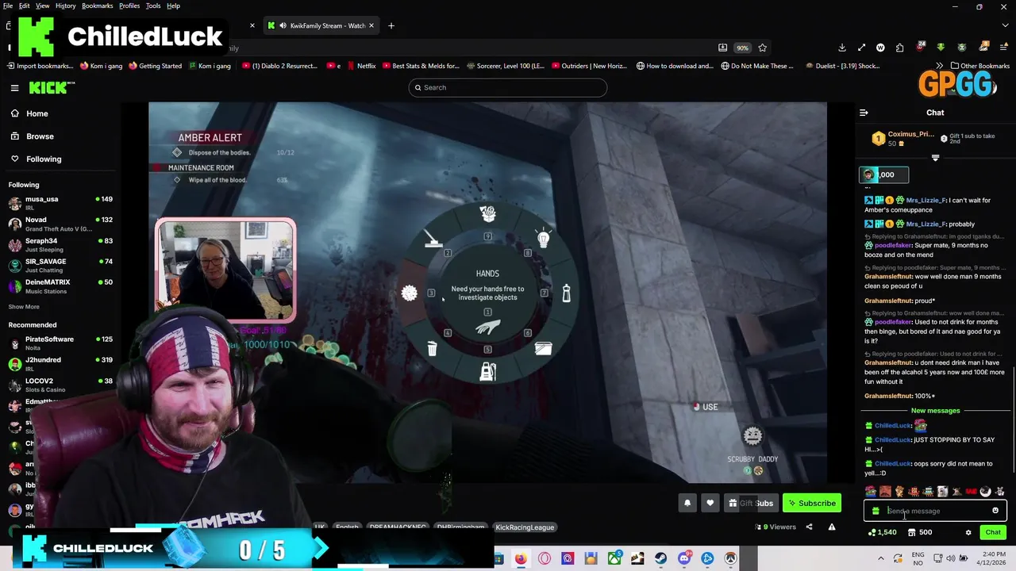
Task: Toggle the heart follow button
Action: point(710,503)
